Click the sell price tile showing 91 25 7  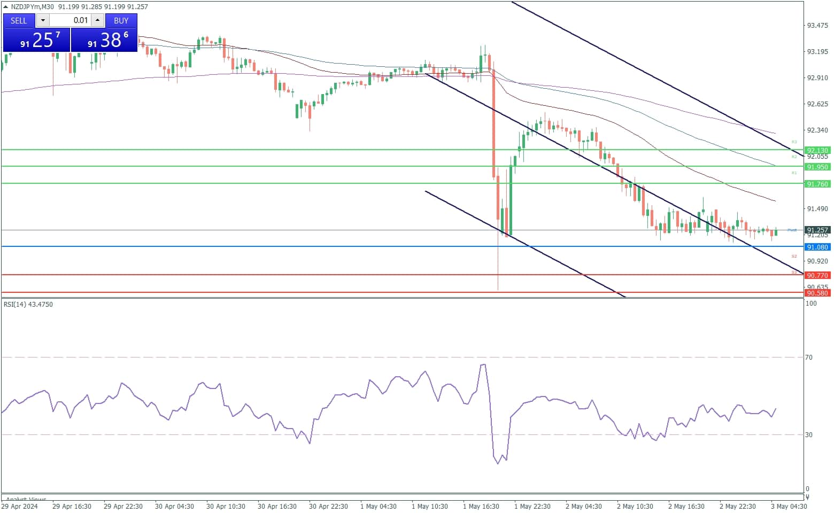coord(37,40)
